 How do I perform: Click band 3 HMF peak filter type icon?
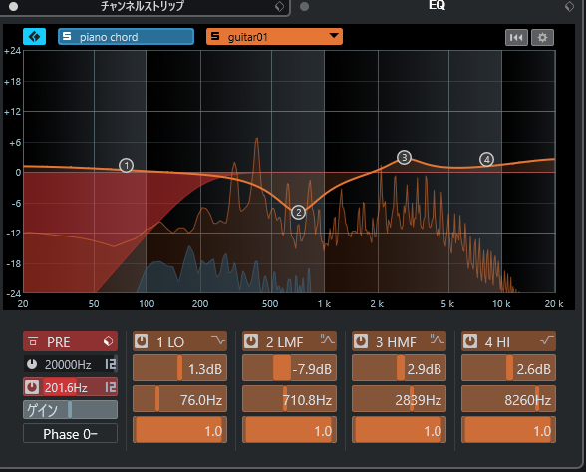(437, 340)
